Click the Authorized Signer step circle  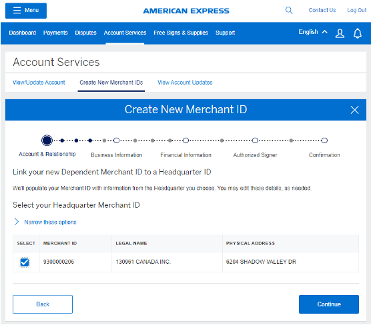(255, 141)
